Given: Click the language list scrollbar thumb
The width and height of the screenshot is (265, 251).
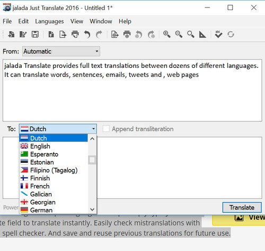Looking at the screenshot, I should click(92, 160).
